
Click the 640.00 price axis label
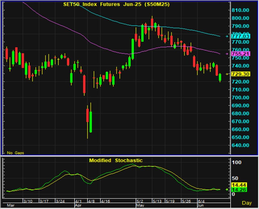[x=240, y=145]
